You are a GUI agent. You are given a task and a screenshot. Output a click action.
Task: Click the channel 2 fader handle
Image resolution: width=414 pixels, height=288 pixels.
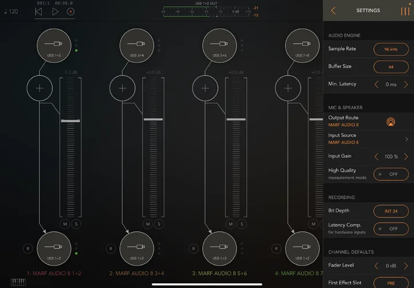(x=153, y=119)
